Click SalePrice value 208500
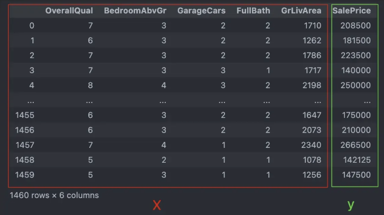 point(355,26)
